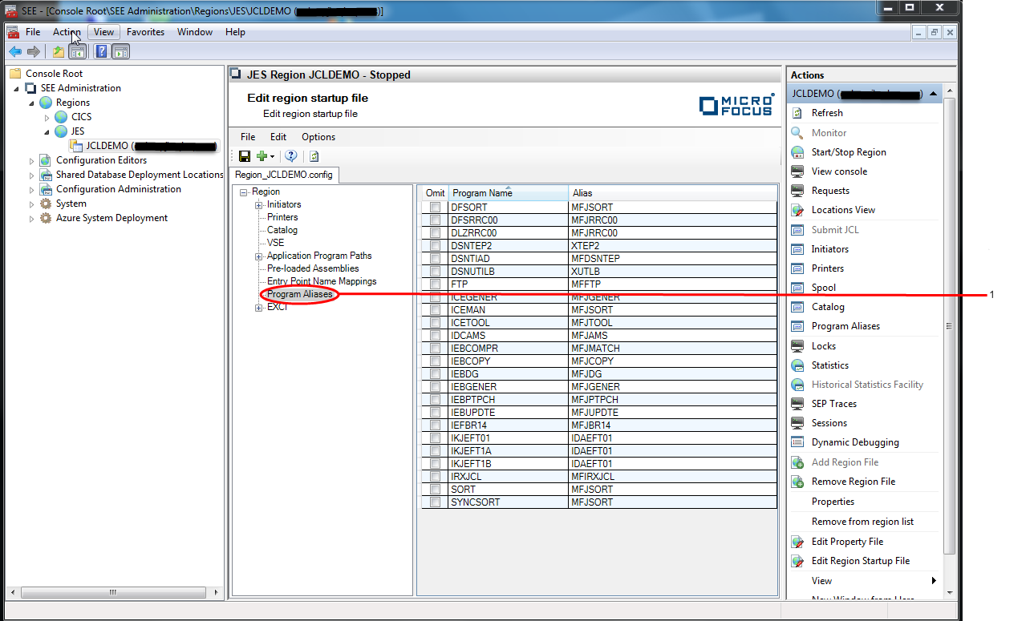1034x621 pixels.
Task: Click the green refresh icon in editor toolbar
Action: click(314, 156)
